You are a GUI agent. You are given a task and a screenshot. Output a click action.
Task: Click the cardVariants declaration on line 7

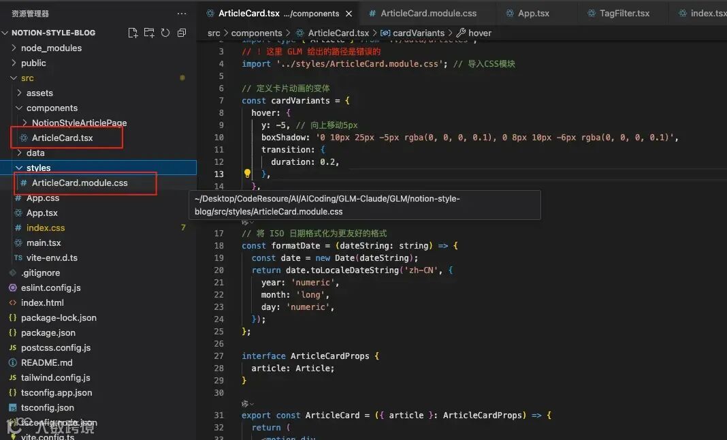[300, 101]
